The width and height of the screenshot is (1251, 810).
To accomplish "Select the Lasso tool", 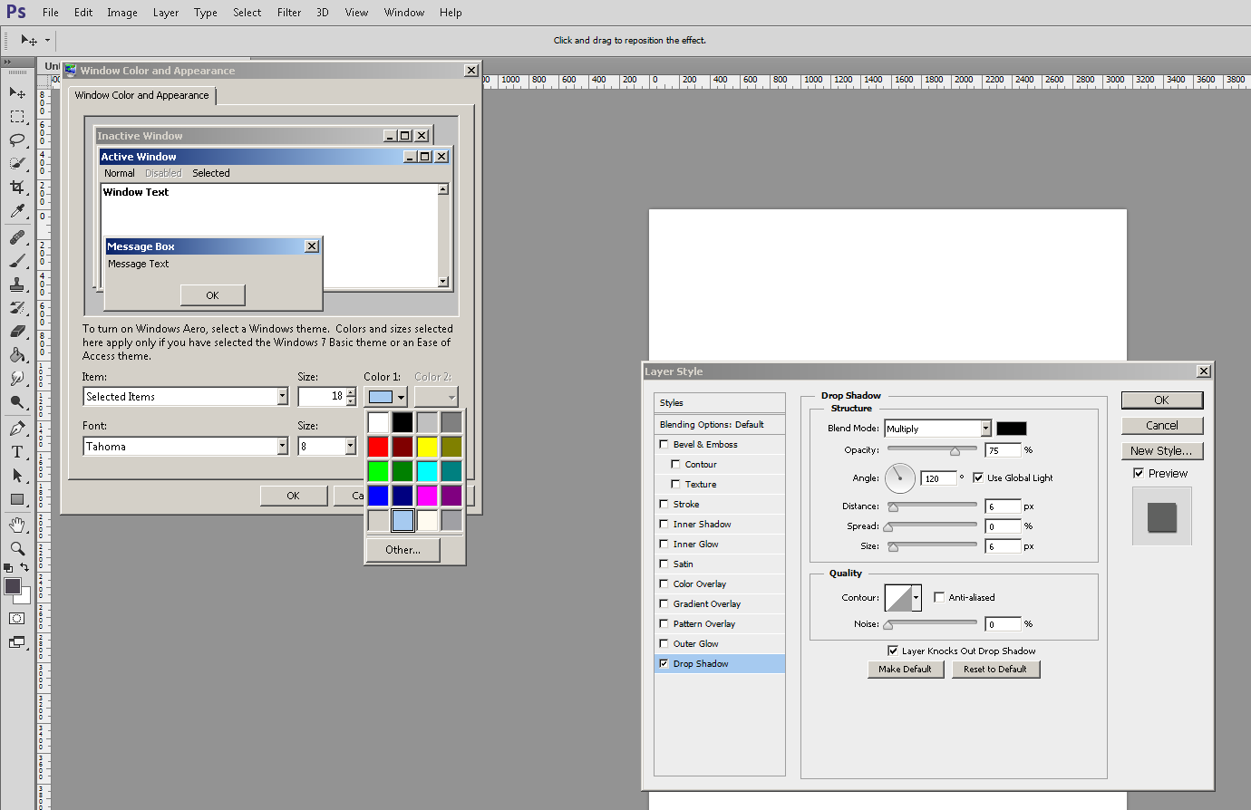I will click(x=17, y=140).
